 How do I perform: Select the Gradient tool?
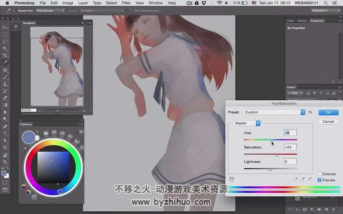[5, 105]
